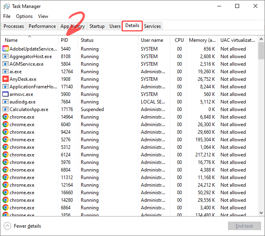Select the AnyDesk.exe red icon
This screenshot has height=236, width=265.
tap(6, 79)
